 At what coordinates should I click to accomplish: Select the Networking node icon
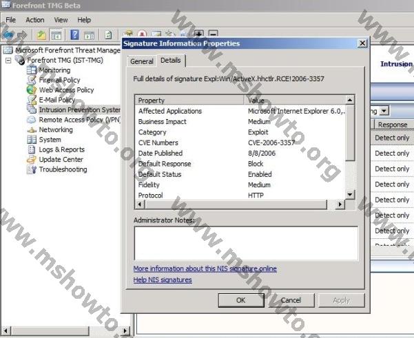(32, 130)
